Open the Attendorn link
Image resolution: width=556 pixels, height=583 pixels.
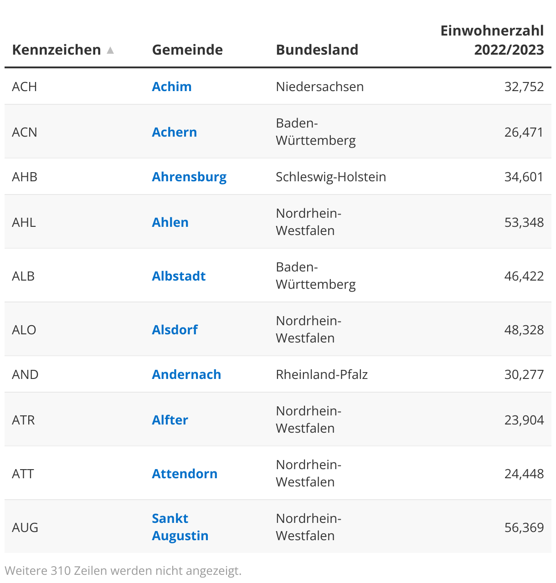[185, 474]
